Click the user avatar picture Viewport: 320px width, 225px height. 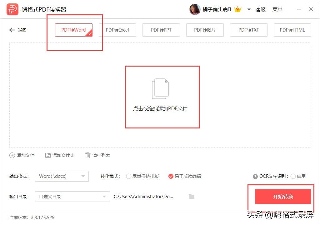pos(195,9)
